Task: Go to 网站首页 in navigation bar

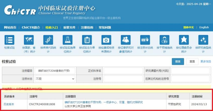Action: tap(10, 27)
